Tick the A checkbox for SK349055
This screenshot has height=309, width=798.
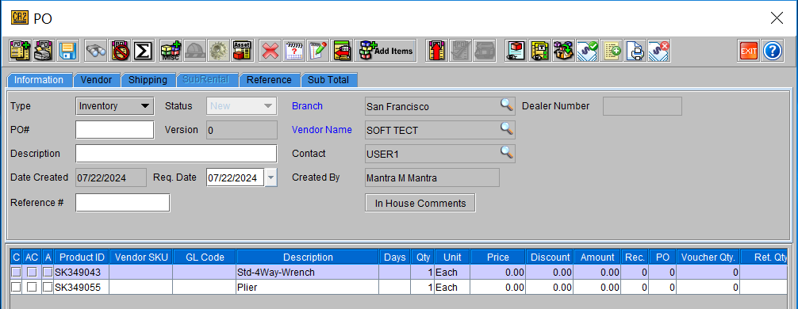pos(48,287)
